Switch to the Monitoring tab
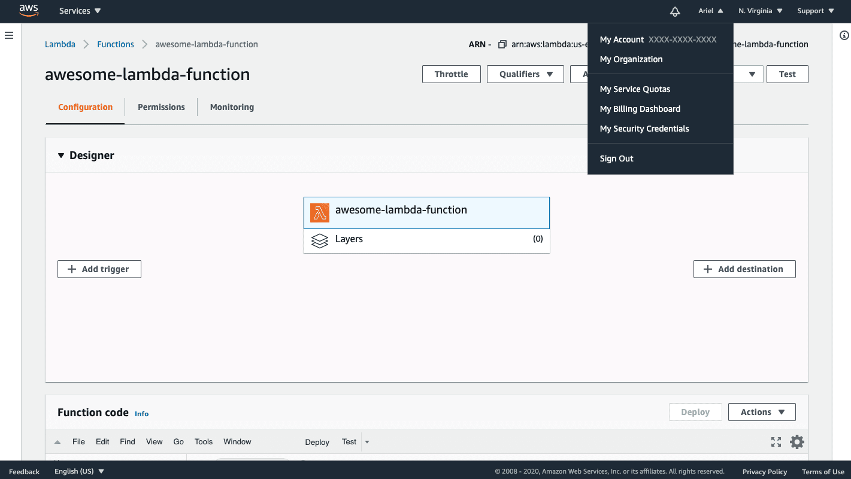 232,107
